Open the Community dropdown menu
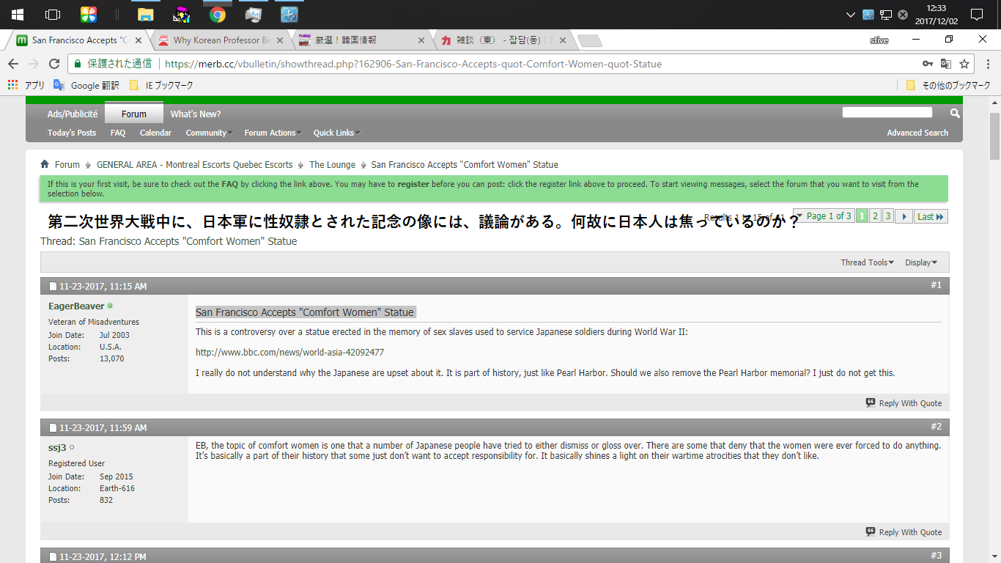Screen dimensions: 1001x563 tap(208, 133)
